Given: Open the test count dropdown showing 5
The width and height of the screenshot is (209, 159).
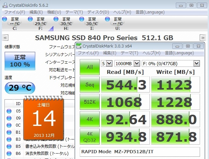Looking at the screenshot, I should (x=107, y=64).
